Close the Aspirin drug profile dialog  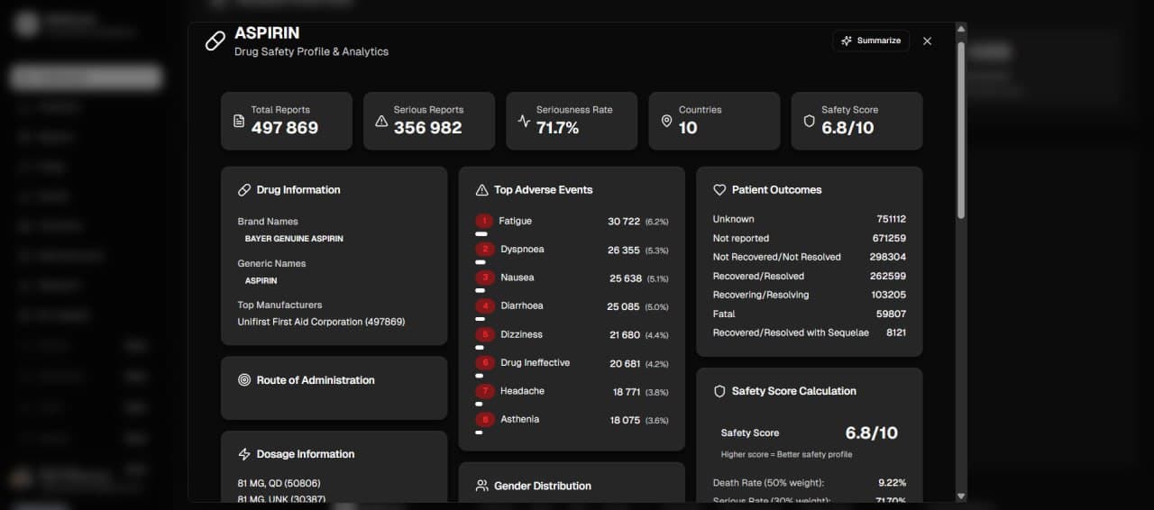click(927, 41)
